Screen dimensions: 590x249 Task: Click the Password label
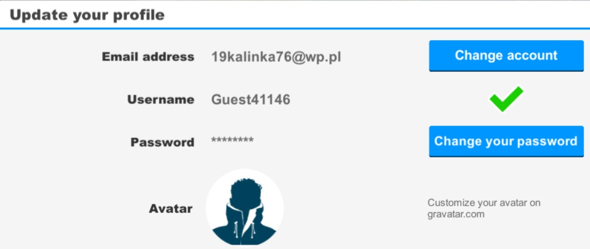click(x=162, y=143)
